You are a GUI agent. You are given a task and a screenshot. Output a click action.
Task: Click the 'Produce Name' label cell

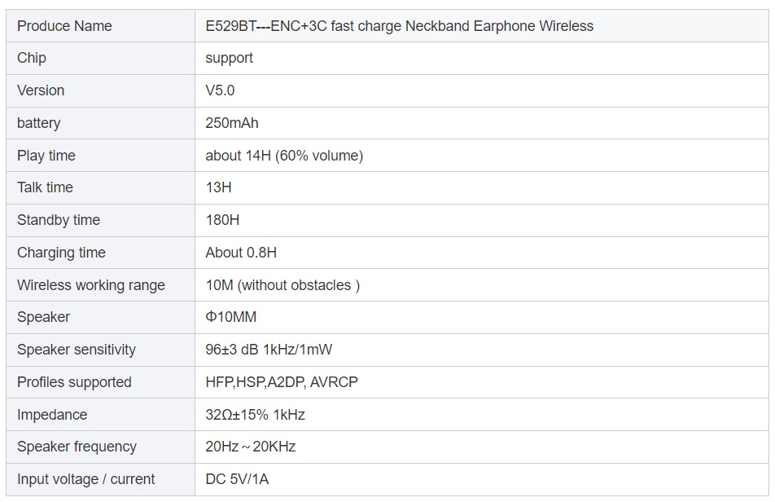[64, 26]
